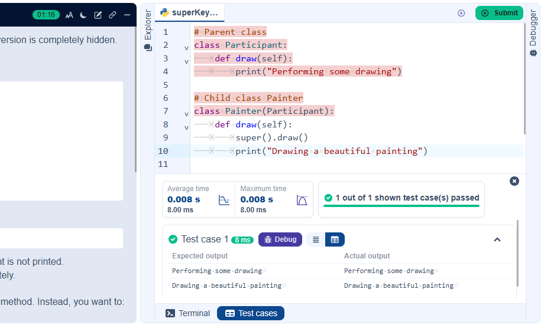This screenshot has height=325, width=544.
Task: Click line number 10 in gutter
Action: pos(163,151)
